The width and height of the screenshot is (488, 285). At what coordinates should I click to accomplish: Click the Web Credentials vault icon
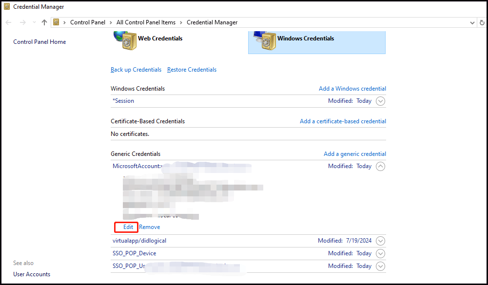pos(125,40)
